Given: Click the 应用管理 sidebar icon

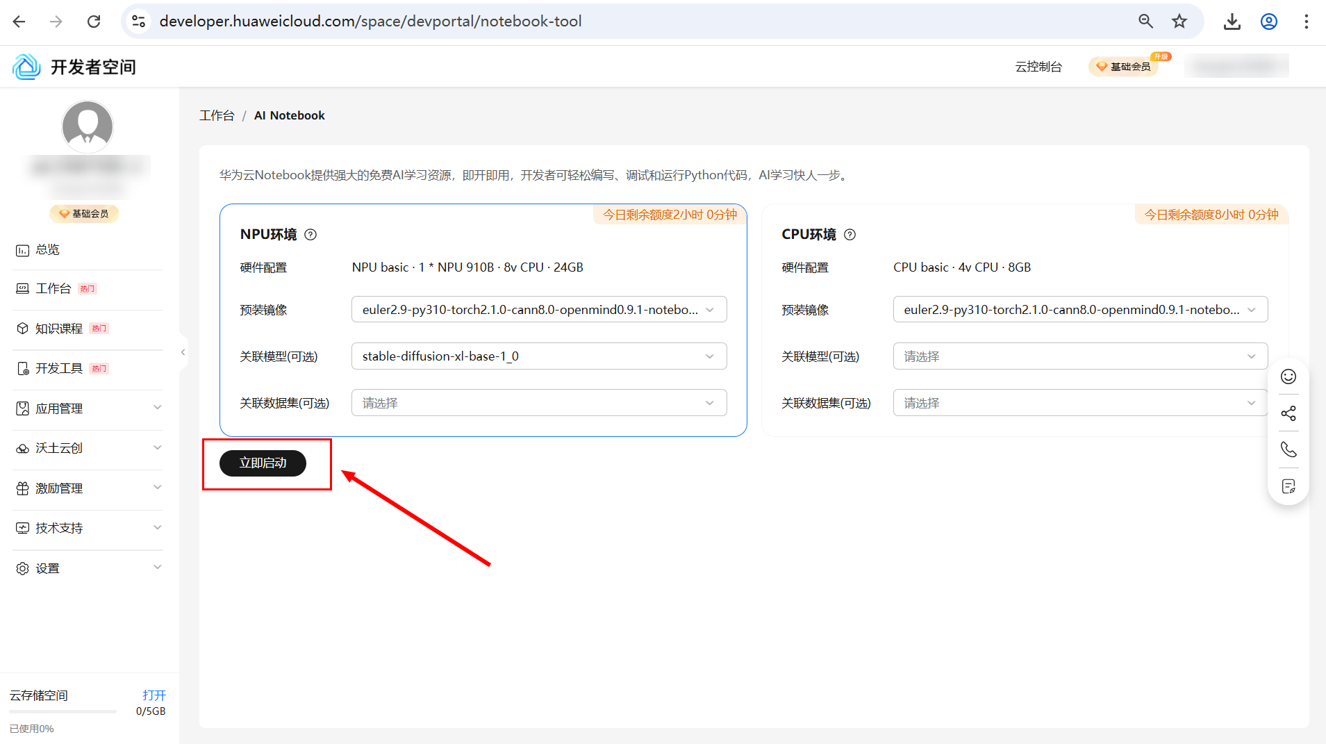Looking at the screenshot, I should (23, 408).
